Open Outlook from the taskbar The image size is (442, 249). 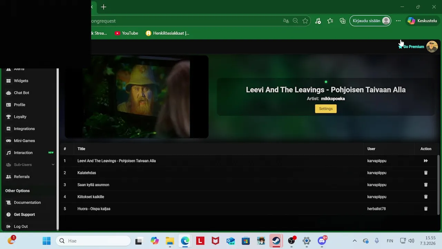pyautogui.click(x=231, y=241)
